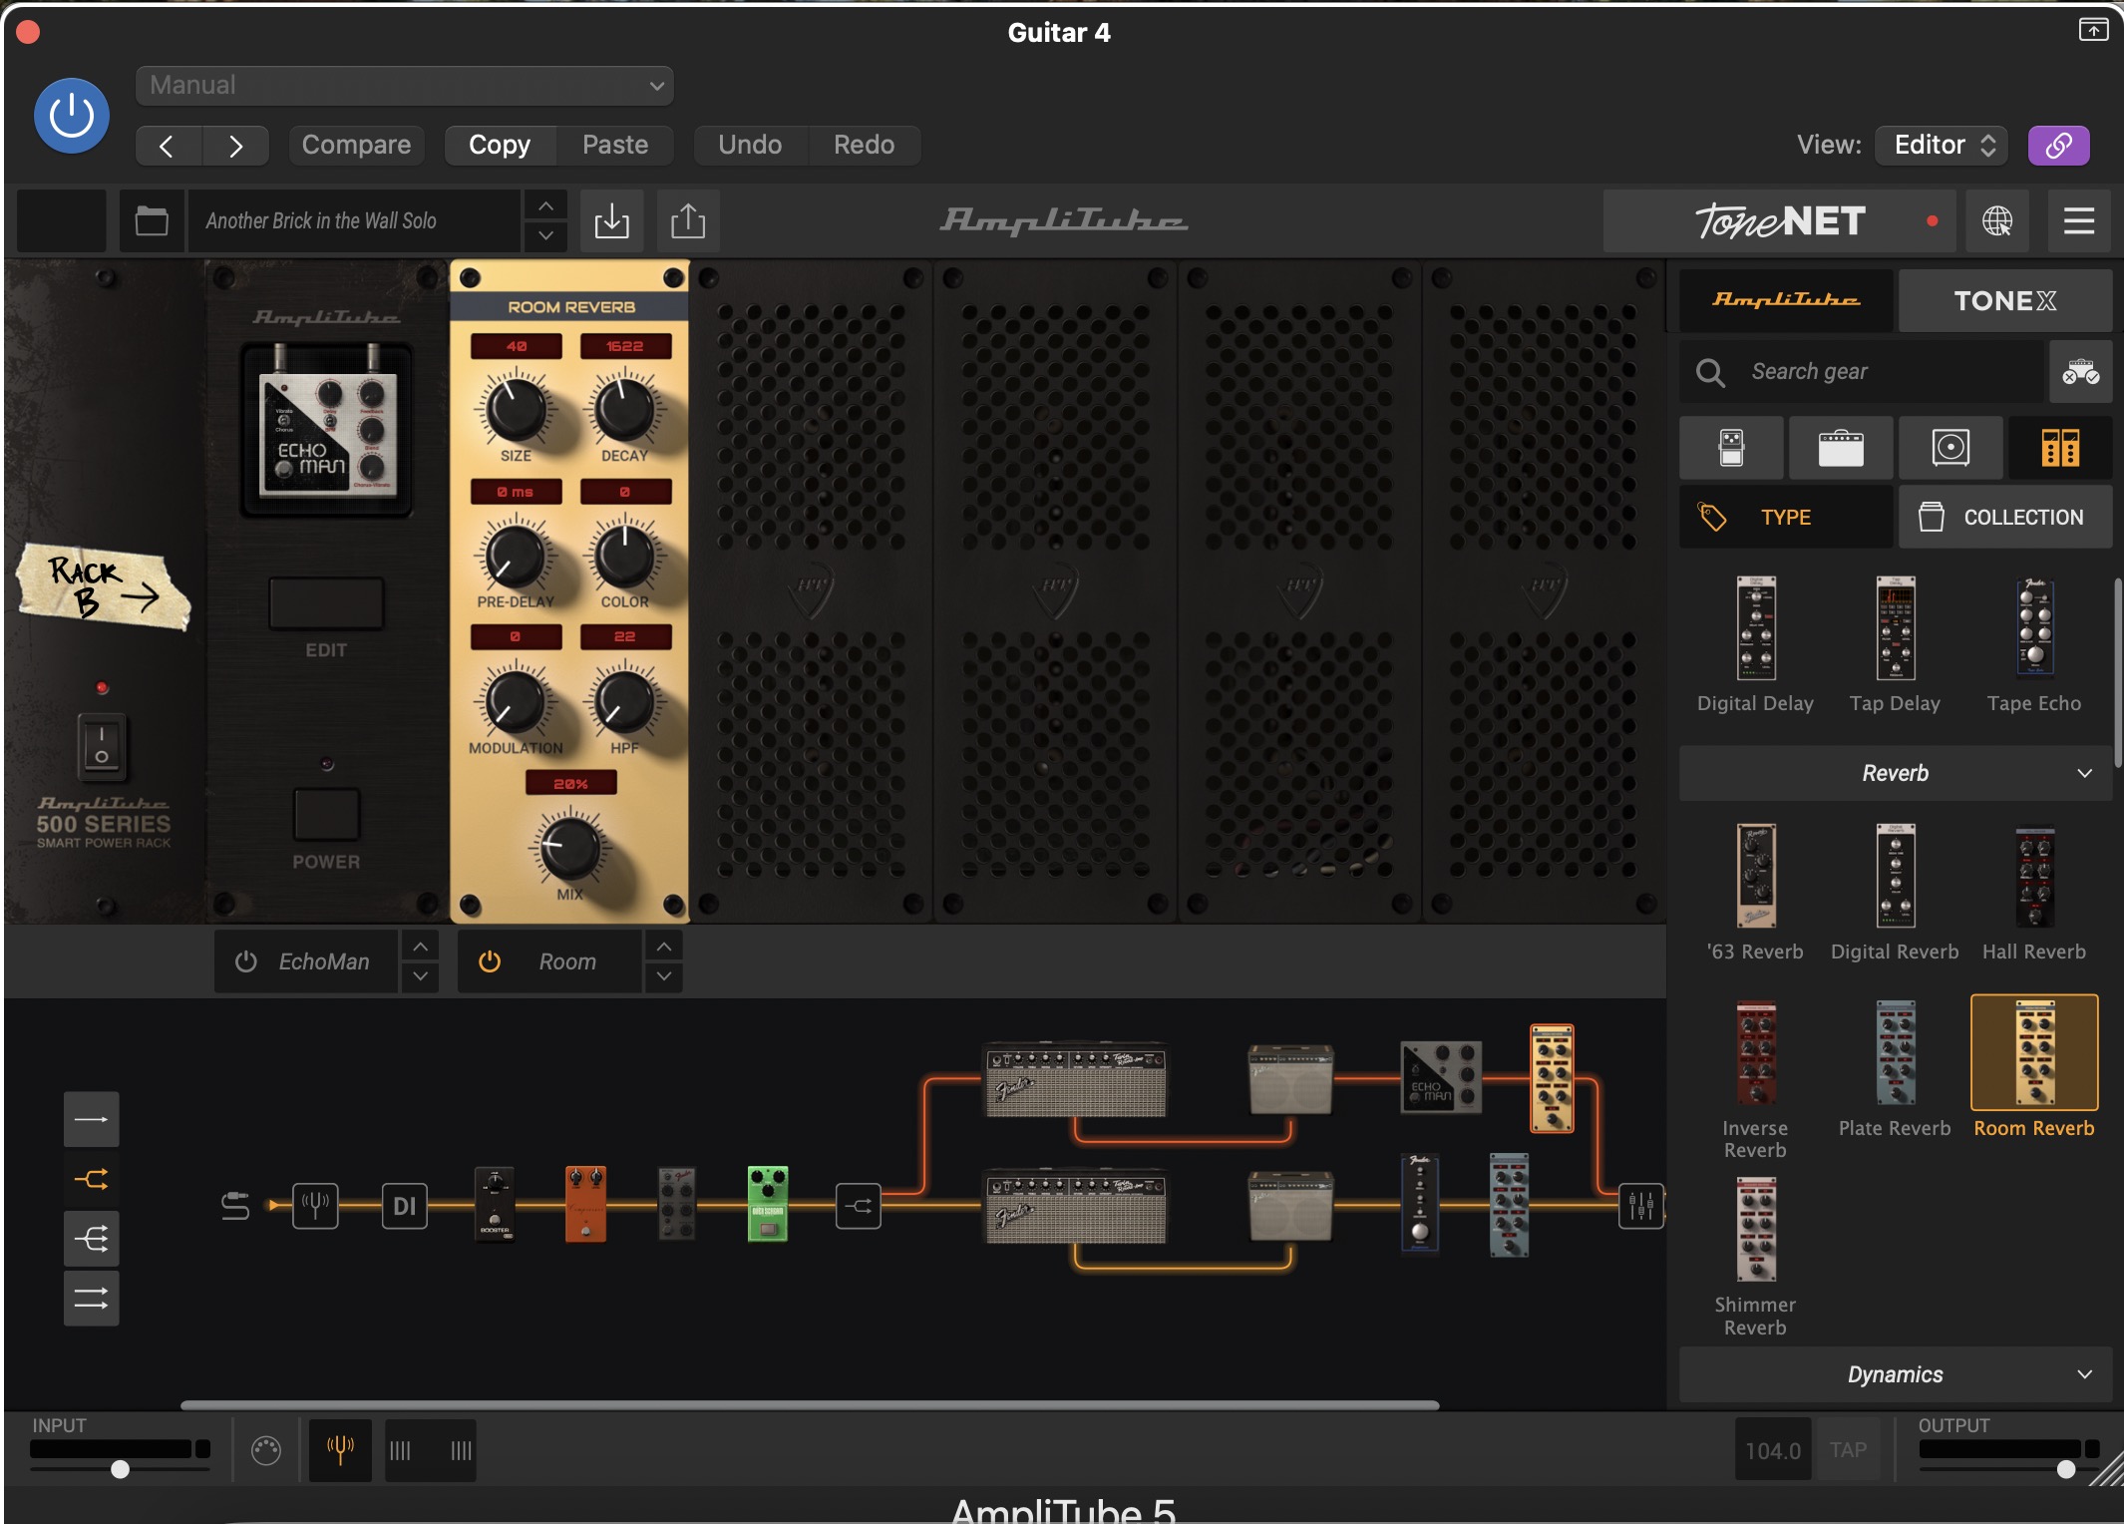Select the single serial signal chain layout
This screenshot has width=2124, height=1524.
click(x=92, y=1119)
